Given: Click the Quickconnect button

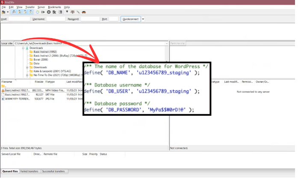Looking at the screenshot, I should point(130,19).
